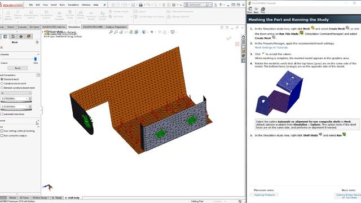Click the red X cancel in graphics corner

237,44
